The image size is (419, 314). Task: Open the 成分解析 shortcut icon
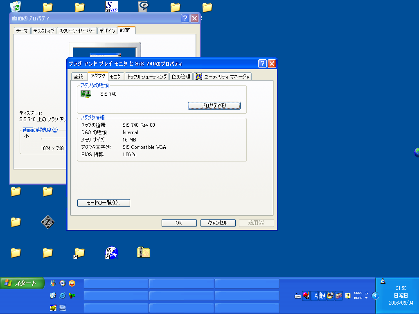tap(111, 253)
